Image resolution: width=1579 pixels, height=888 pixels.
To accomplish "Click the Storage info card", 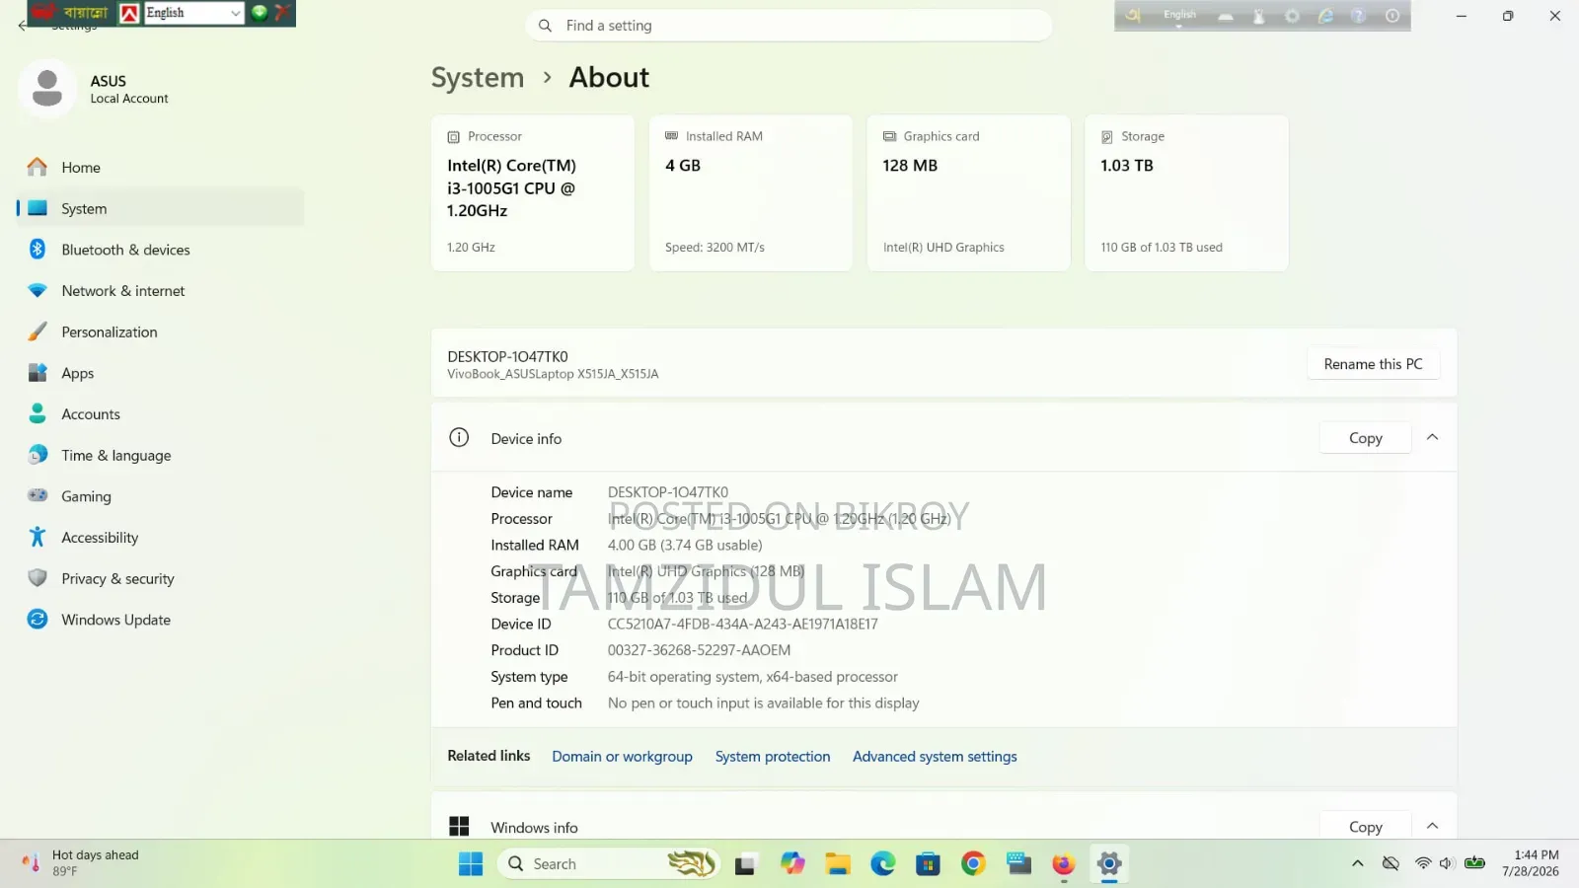I will coord(1186,193).
